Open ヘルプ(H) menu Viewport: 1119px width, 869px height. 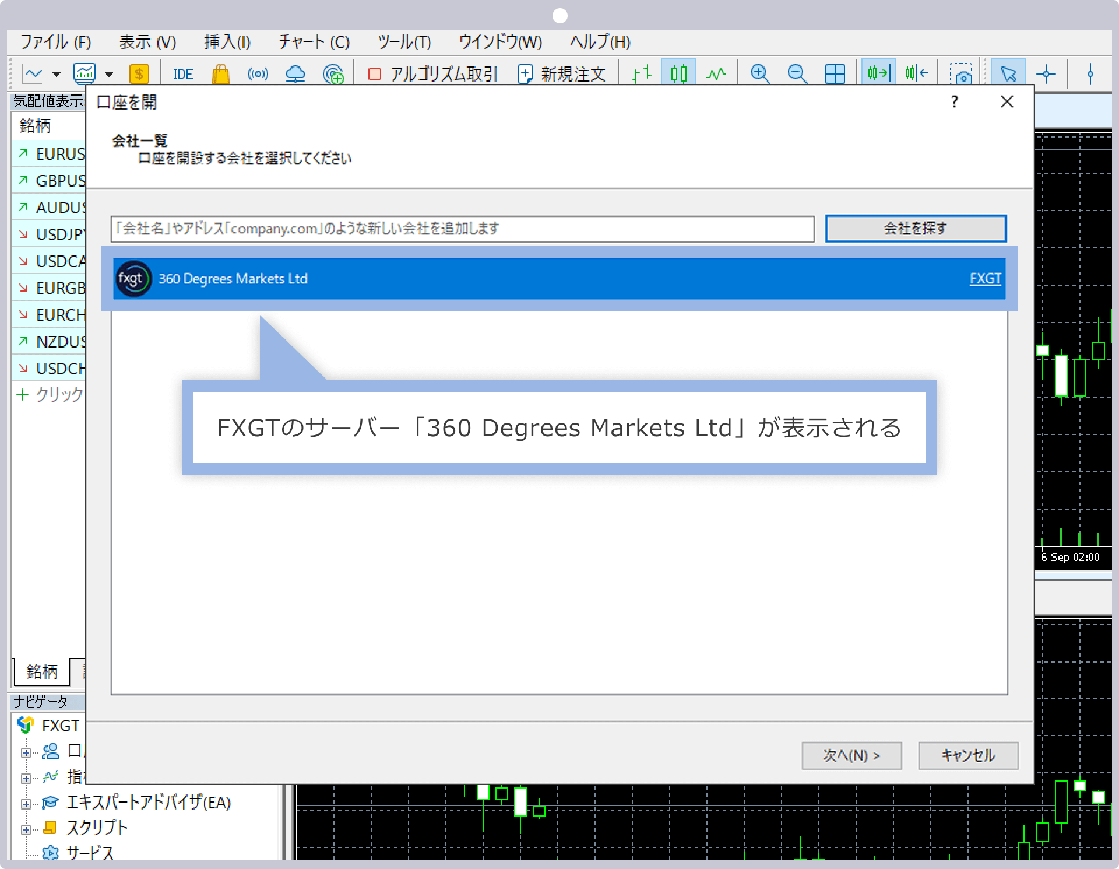click(x=600, y=42)
